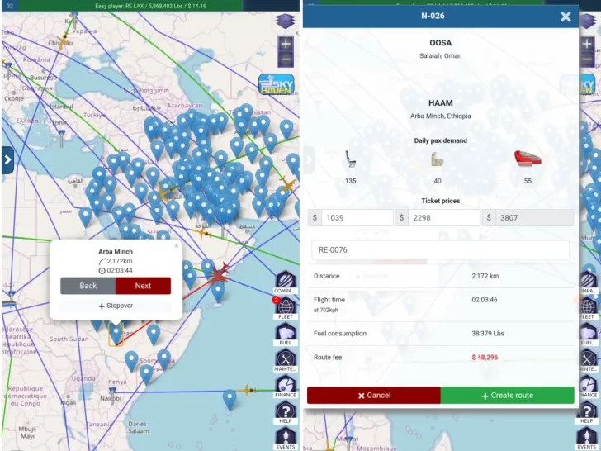Screen dimensions: 601x451
Task: Open the Events icon on the left map
Action: pyautogui.click(x=285, y=439)
